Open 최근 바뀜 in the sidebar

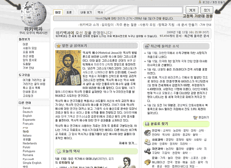click(x=28, y=56)
